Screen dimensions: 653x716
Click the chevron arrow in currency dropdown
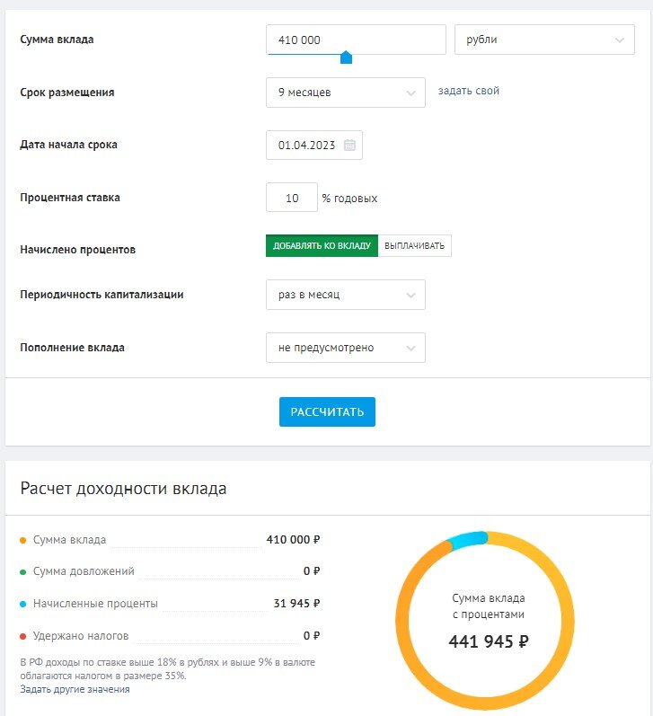(619, 40)
